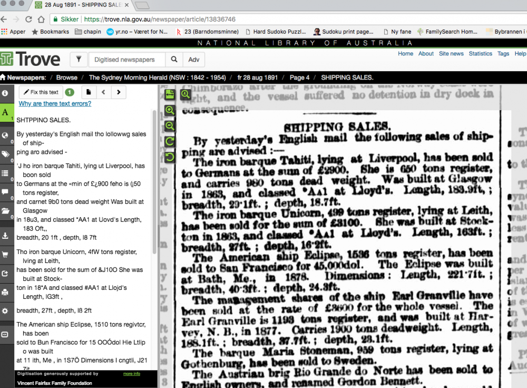
Task: Open the Hard Sudoku Puzzl... bookmark
Action: pos(276,32)
